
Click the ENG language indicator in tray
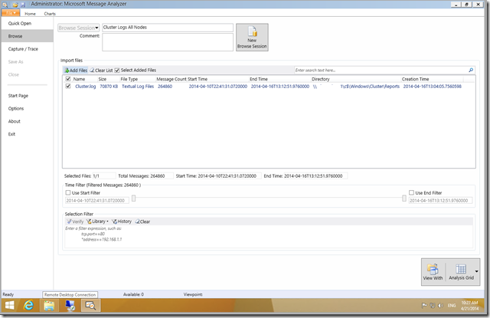click(452, 306)
